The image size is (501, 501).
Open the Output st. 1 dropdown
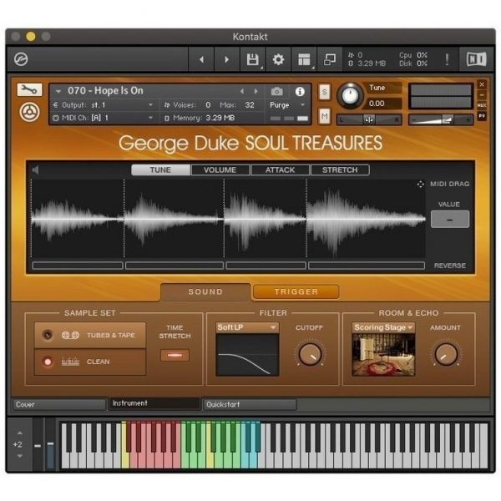pyautogui.click(x=103, y=105)
